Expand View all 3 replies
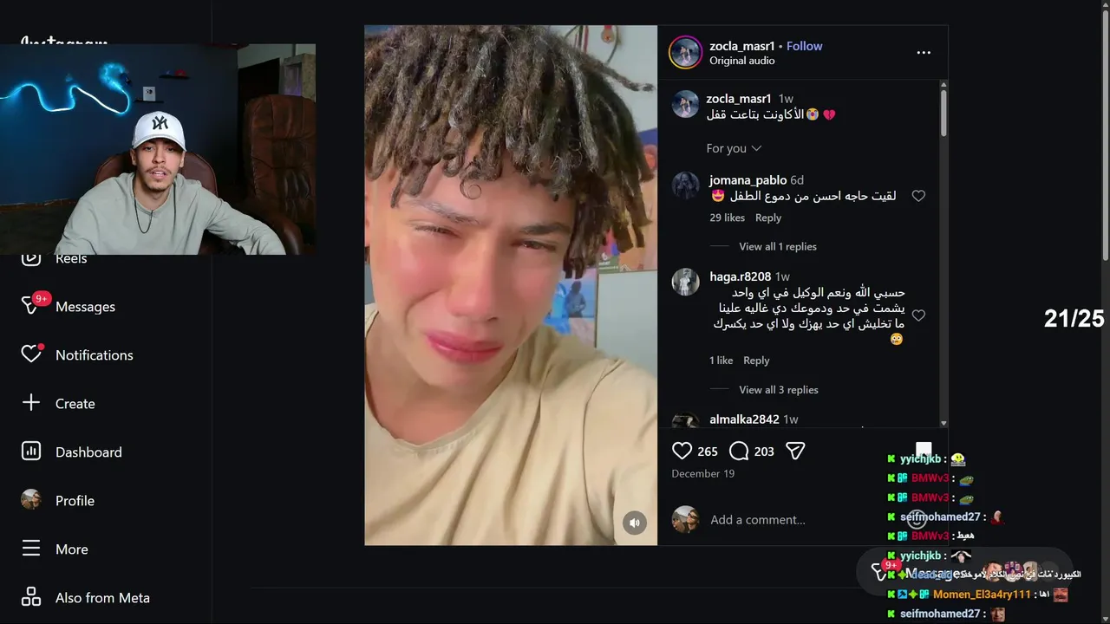The width and height of the screenshot is (1110, 624). tap(779, 390)
